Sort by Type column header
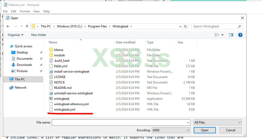Image resolution: width=262 pixels, height=139 pixels. [x=150, y=42]
